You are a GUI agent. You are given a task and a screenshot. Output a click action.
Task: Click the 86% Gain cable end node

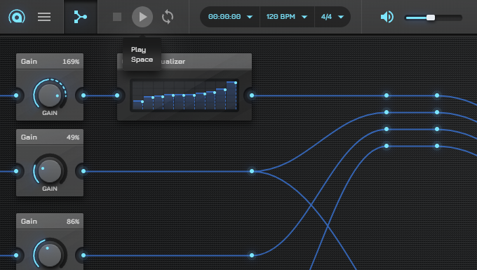[252, 255]
